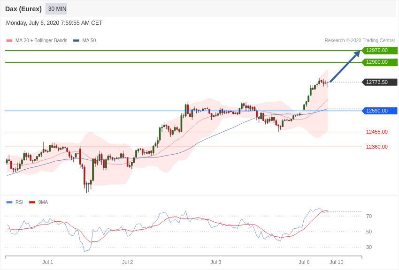Click the 12360.00 support level label
Screen dimensions: 399x270
point(377,147)
